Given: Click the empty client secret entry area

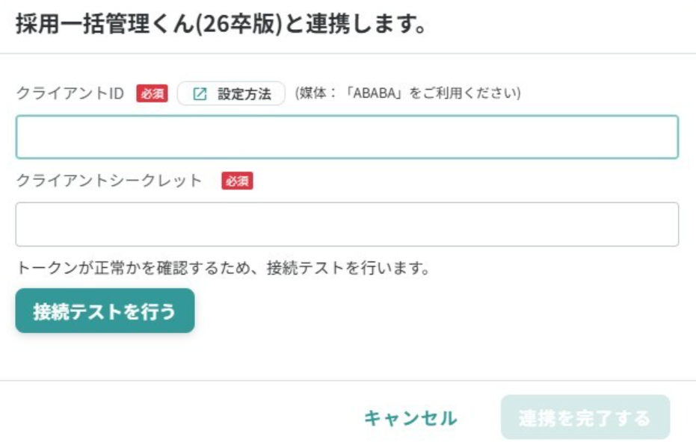Looking at the screenshot, I should 348,224.
